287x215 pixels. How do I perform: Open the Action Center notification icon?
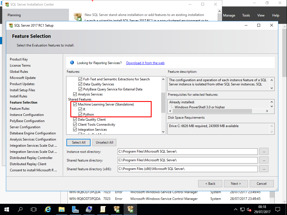pos(277,209)
